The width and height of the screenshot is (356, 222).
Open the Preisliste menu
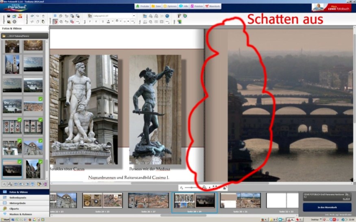(197, 6)
